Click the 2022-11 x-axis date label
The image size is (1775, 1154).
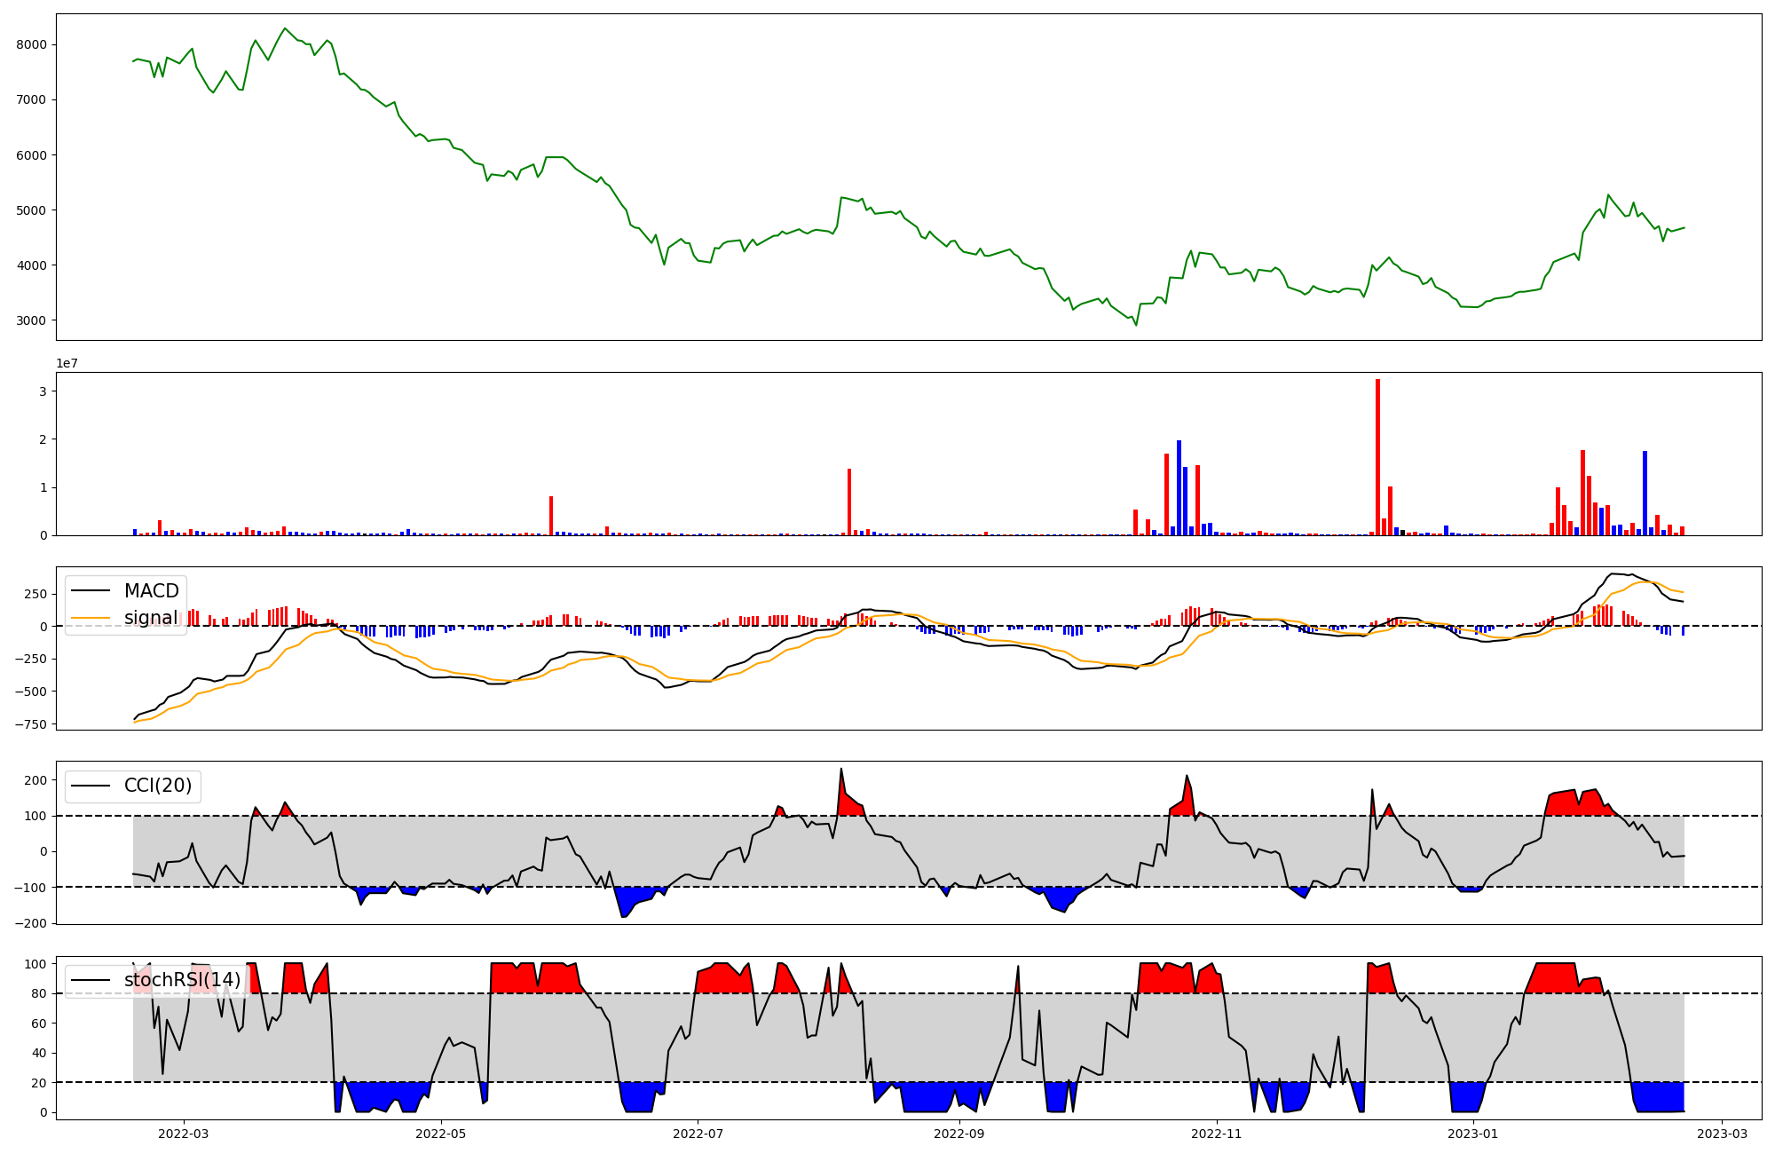[1216, 1134]
